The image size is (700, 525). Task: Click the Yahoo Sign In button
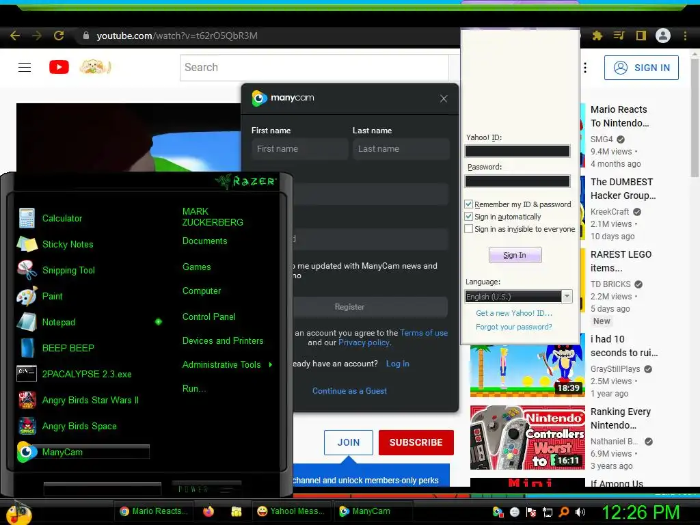point(515,255)
